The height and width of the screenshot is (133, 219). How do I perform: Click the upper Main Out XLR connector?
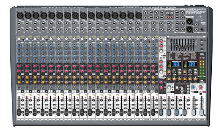(x=189, y=21)
